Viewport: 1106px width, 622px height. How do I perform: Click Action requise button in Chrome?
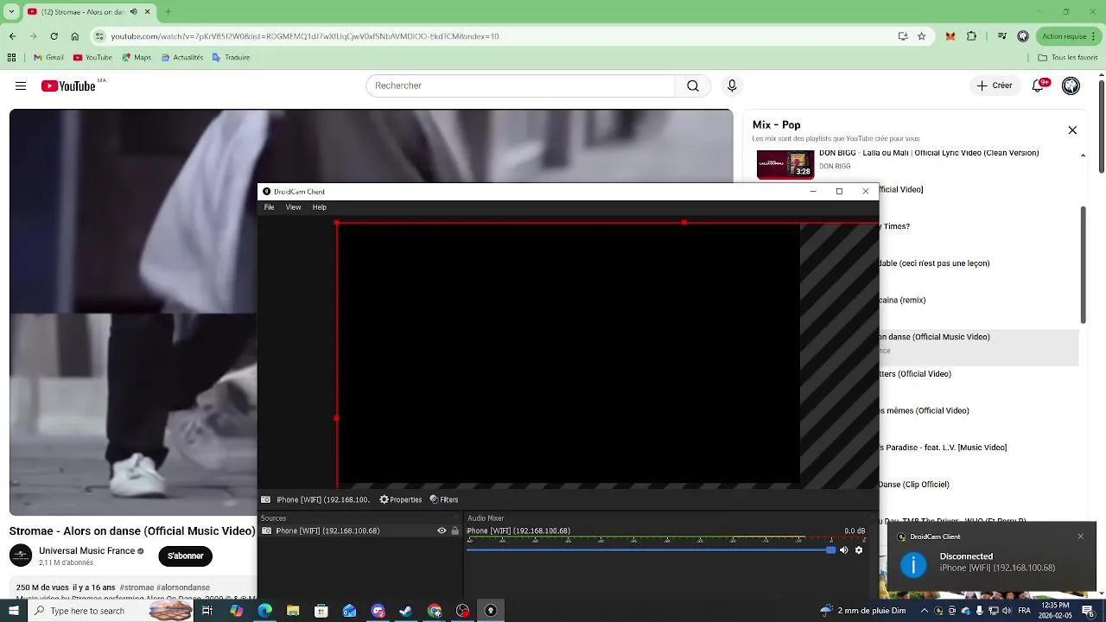(1067, 36)
